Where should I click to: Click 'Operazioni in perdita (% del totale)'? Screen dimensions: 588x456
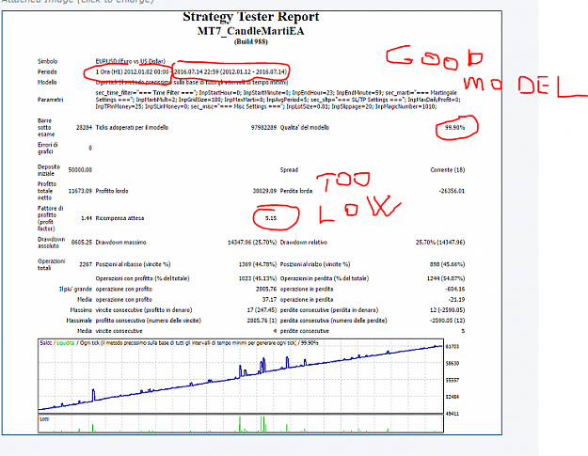pos(325,278)
